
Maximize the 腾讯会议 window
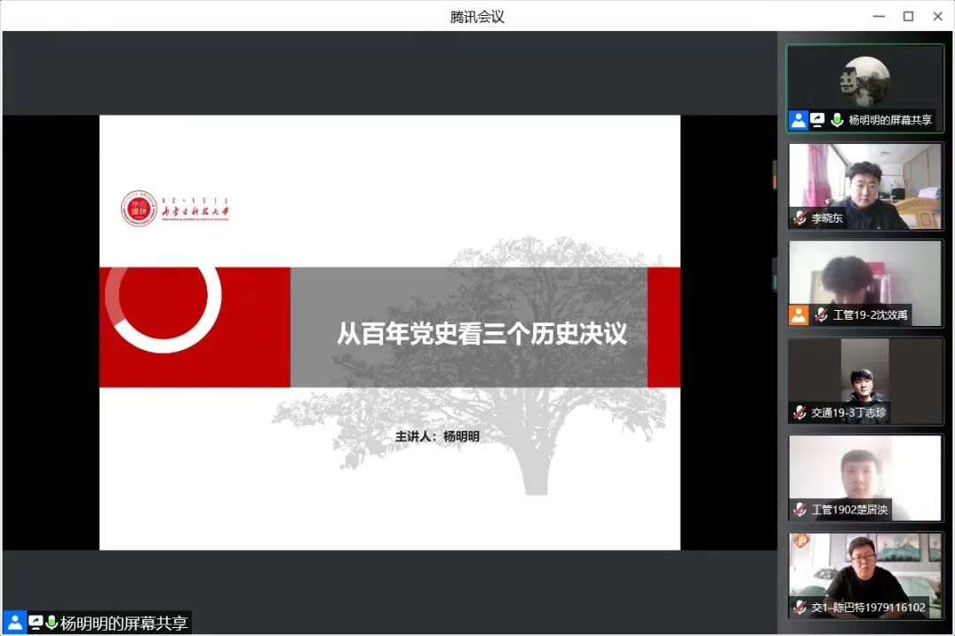pyautogui.click(x=908, y=16)
